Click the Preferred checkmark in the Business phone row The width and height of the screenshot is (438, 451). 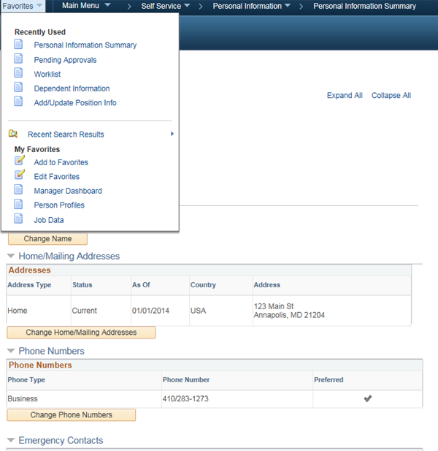pyautogui.click(x=368, y=398)
